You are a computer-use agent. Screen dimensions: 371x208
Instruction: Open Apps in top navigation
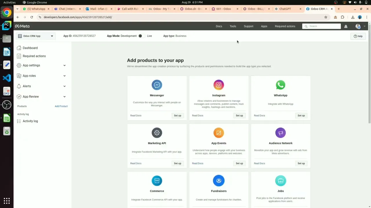point(264,26)
